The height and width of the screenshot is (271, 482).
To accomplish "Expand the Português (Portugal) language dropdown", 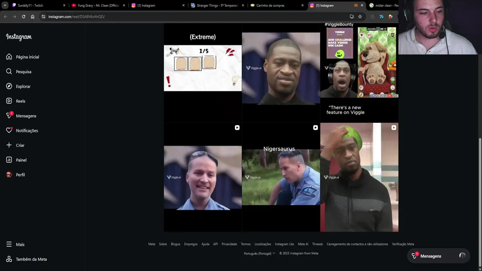I will [x=259, y=253].
